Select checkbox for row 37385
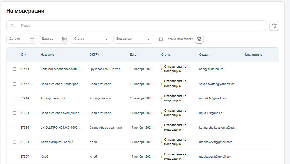The width and height of the screenshot is (290, 164). (14, 128)
